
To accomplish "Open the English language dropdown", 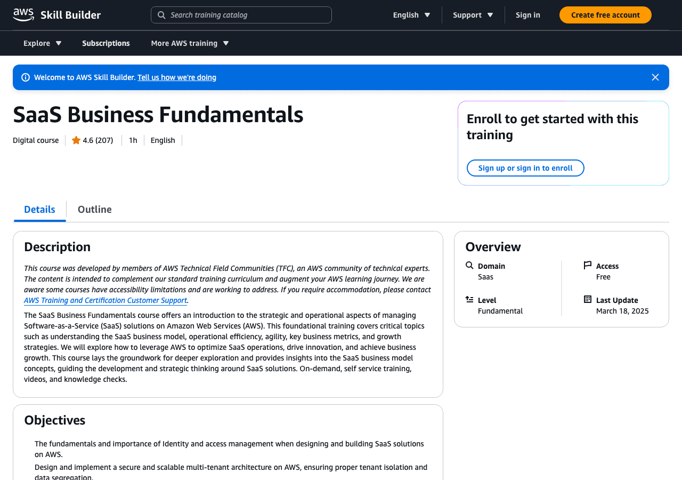I will click(411, 15).
